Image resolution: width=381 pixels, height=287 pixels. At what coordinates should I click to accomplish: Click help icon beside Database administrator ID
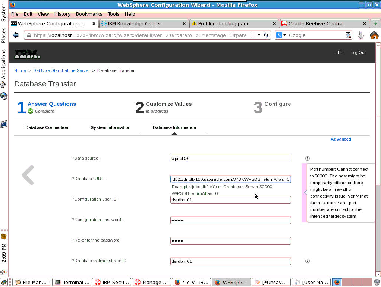308,261
